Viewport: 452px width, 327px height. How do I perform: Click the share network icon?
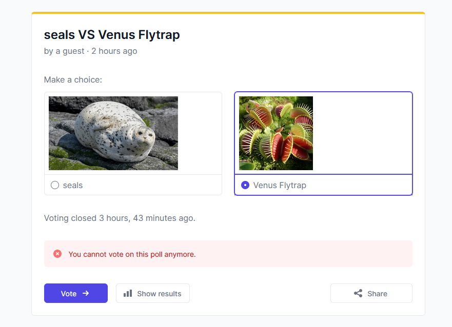358,293
